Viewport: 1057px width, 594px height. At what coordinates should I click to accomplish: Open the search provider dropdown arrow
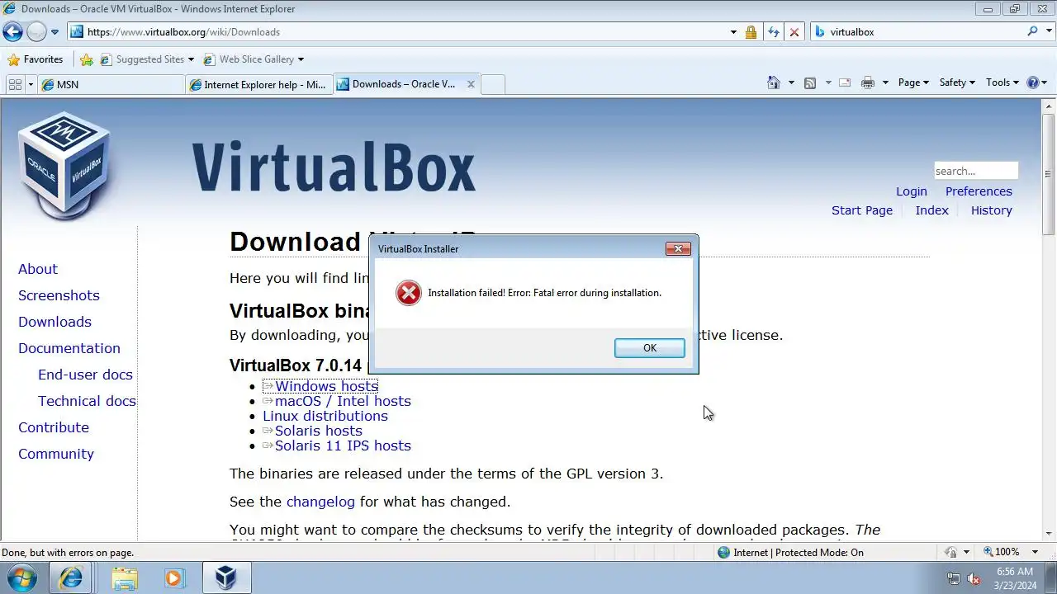[x=1048, y=32]
